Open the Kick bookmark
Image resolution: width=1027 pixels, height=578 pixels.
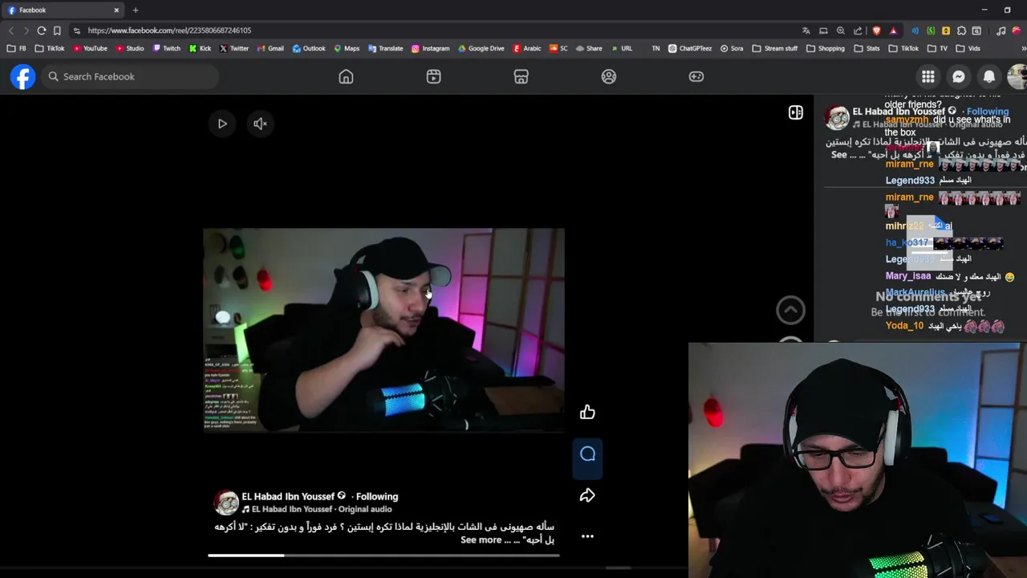200,48
